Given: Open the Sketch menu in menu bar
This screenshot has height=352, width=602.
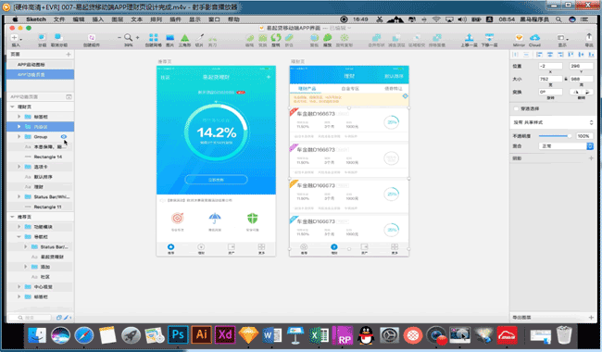Looking at the screenshot, I should click(36, 19).
